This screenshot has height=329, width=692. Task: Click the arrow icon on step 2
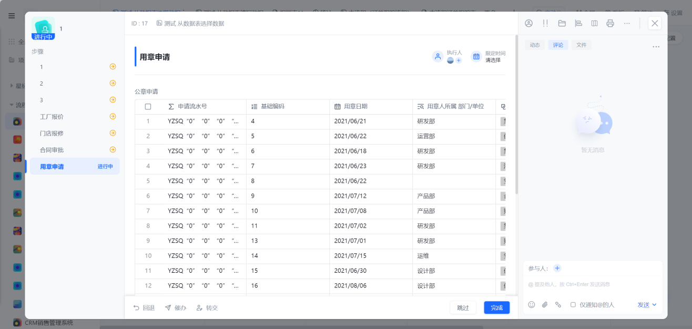[x=113, y=83]
